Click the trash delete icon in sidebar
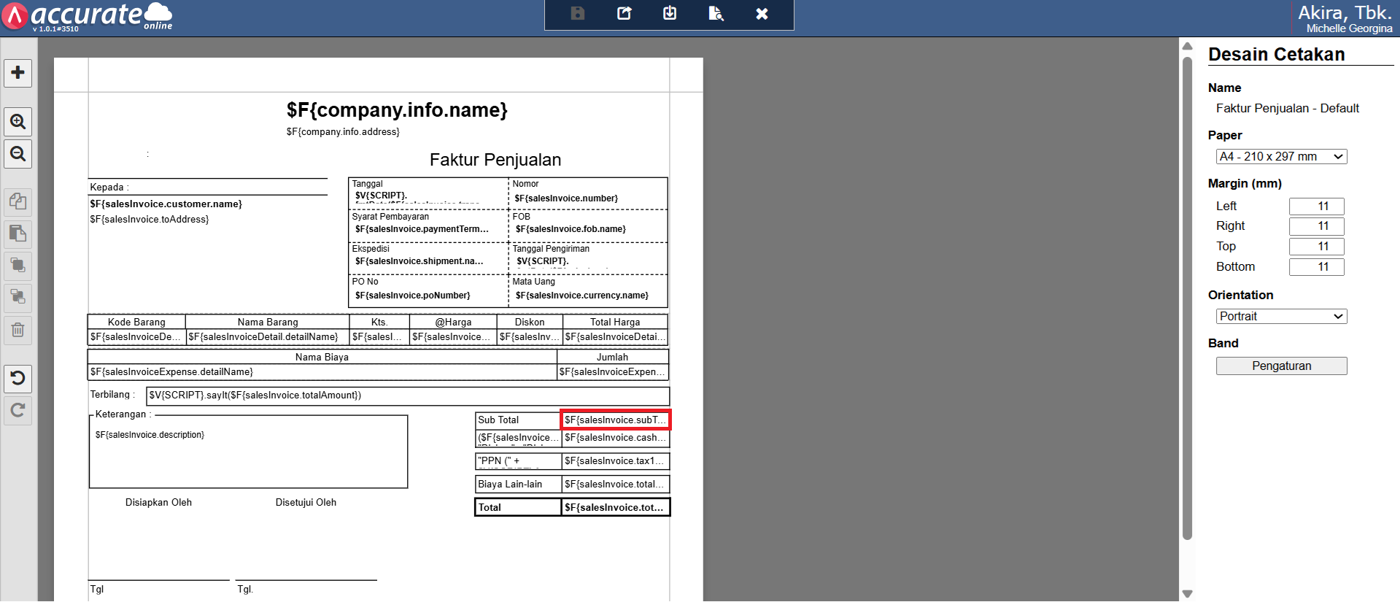Image resolution: width=1400 pixels, height=602 pixels. (18, 330)
